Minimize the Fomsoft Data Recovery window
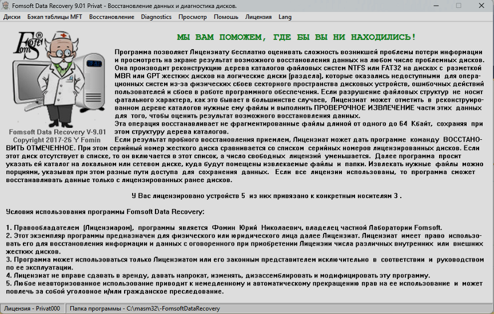Viewport: 494px width, 314px height. [436, 6]
